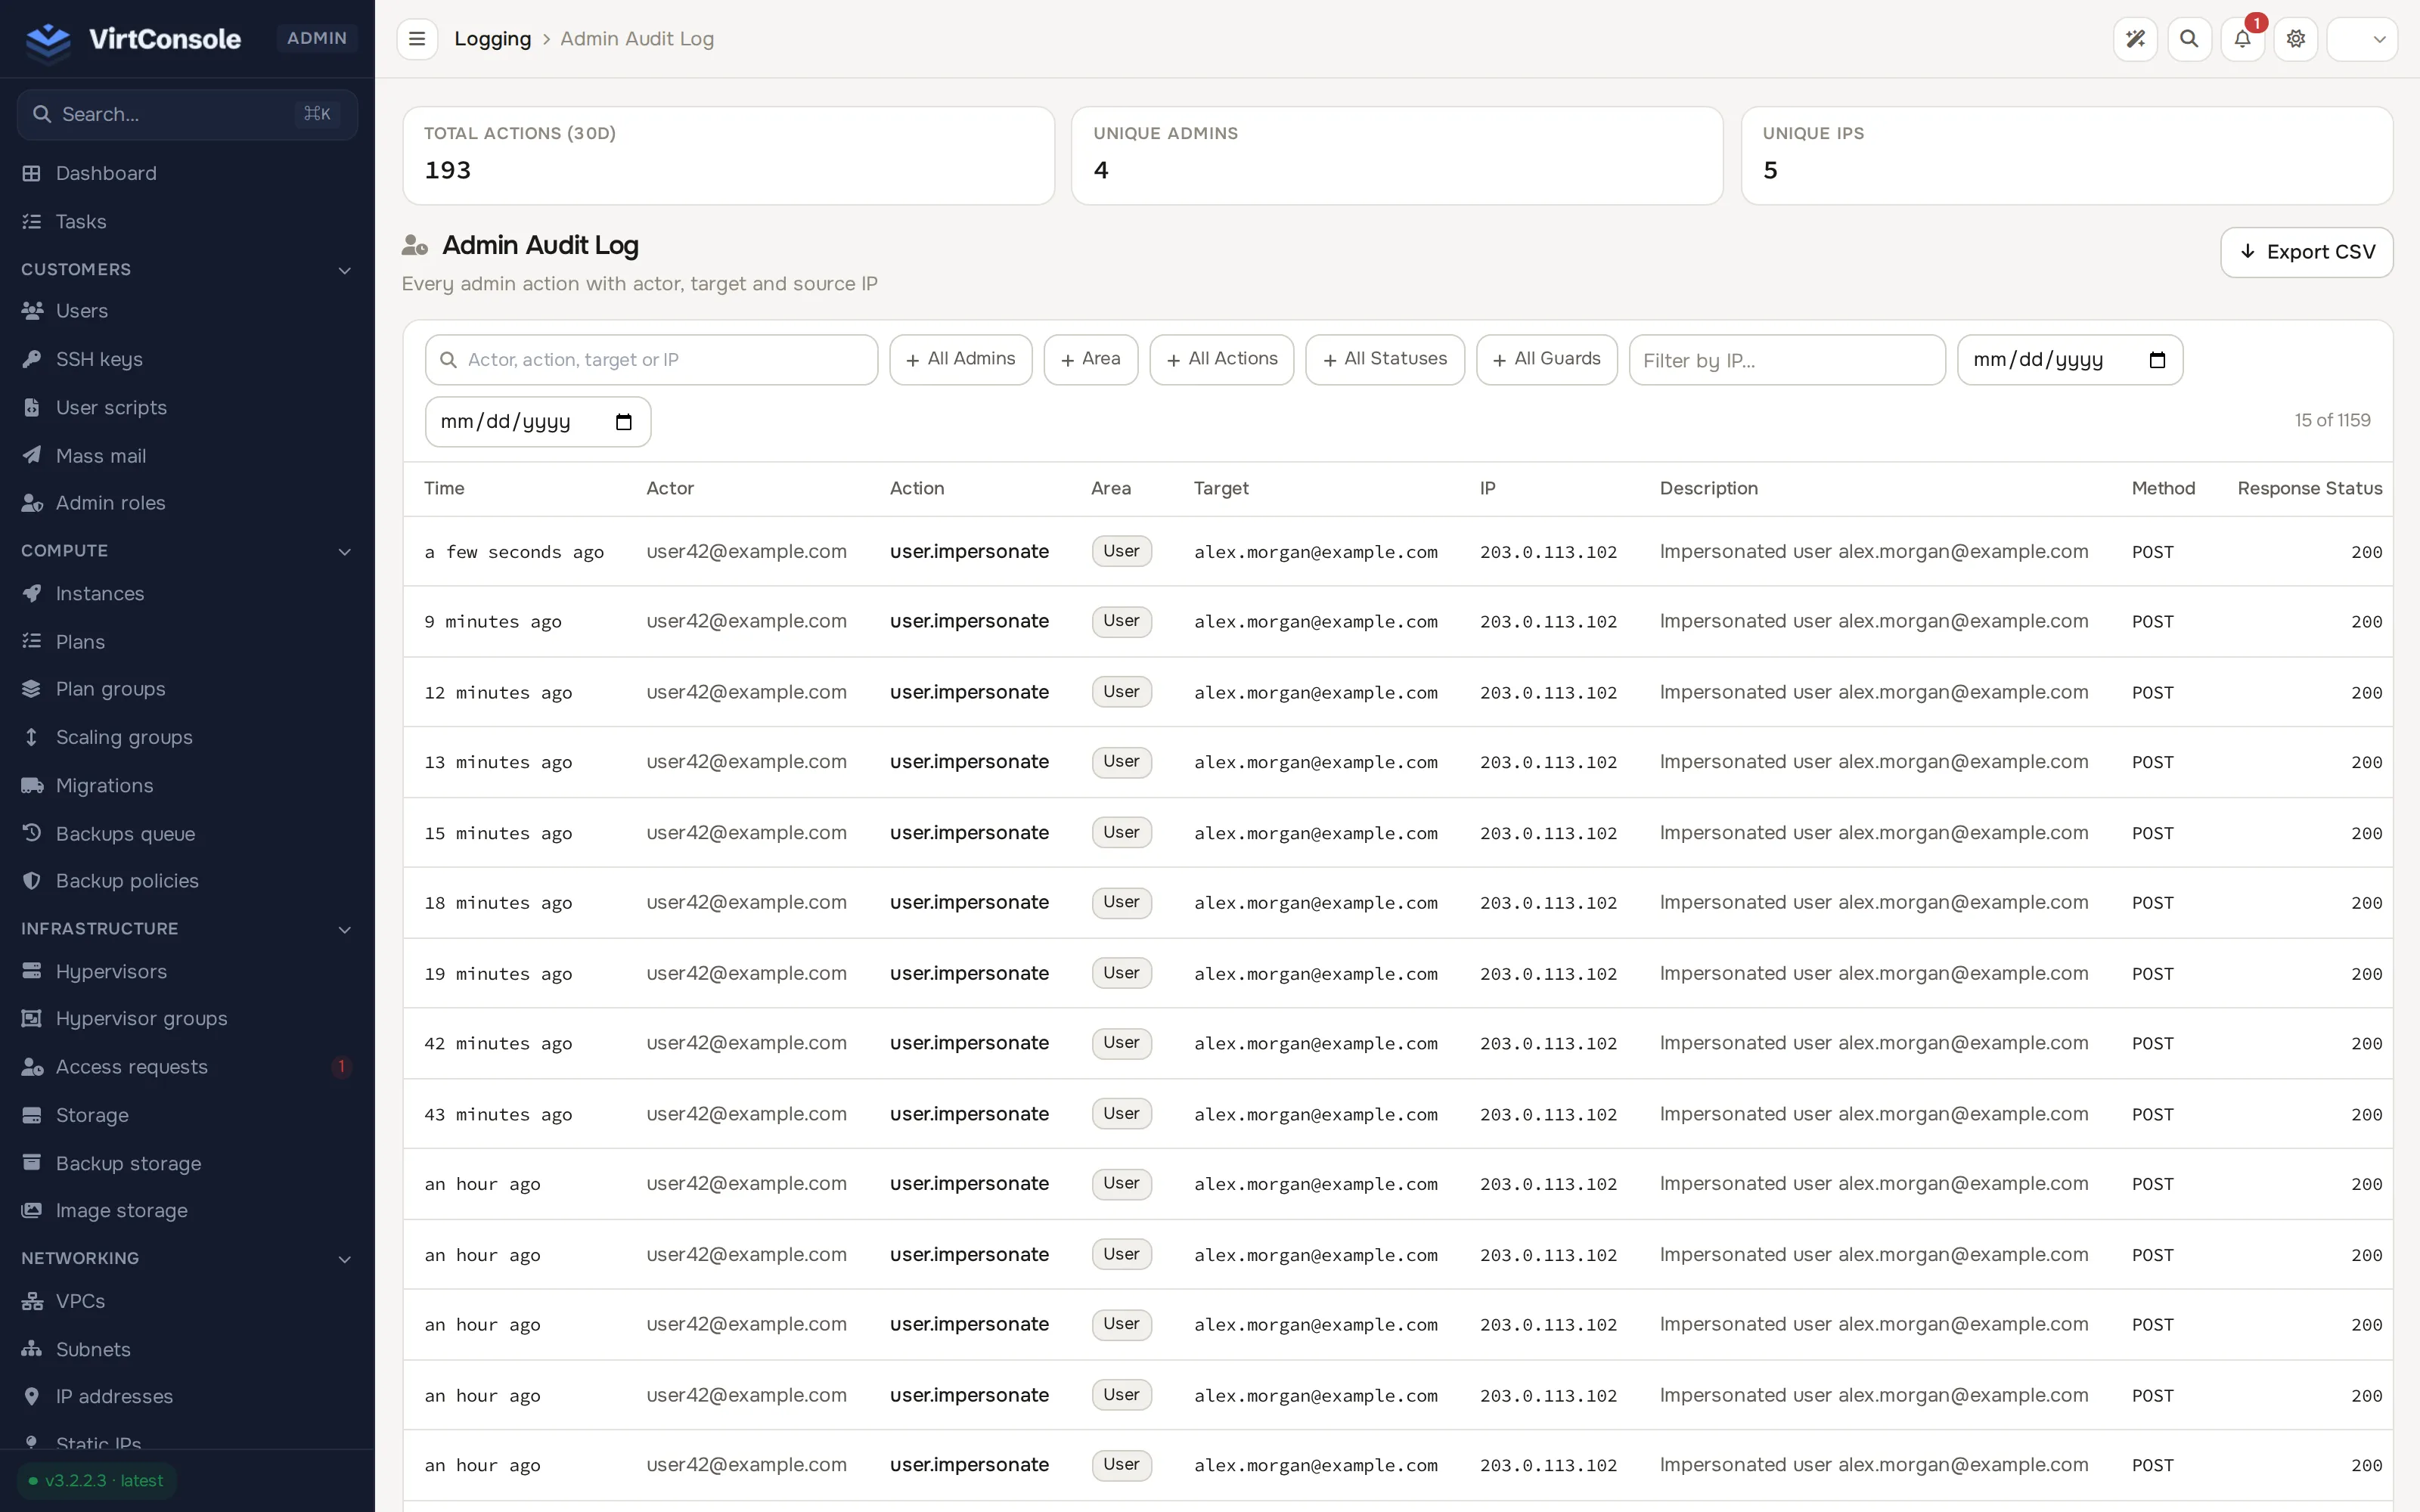The height and width of the screenshot is (1512, 2420).
Task: Click the '15 of 1159' results count
Action: [x=2332, y=420]
